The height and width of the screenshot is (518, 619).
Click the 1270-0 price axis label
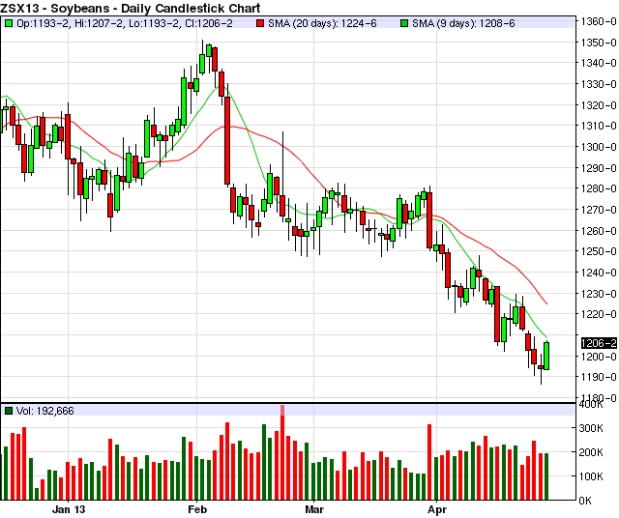[599, 210]
